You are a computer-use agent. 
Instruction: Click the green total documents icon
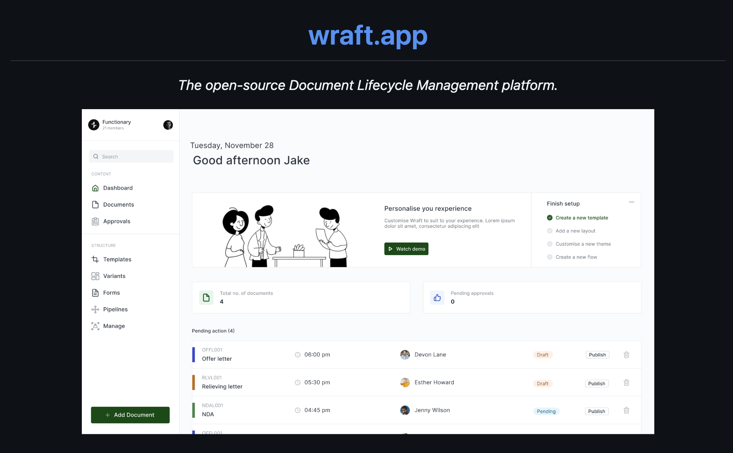(x=206, y=298)
